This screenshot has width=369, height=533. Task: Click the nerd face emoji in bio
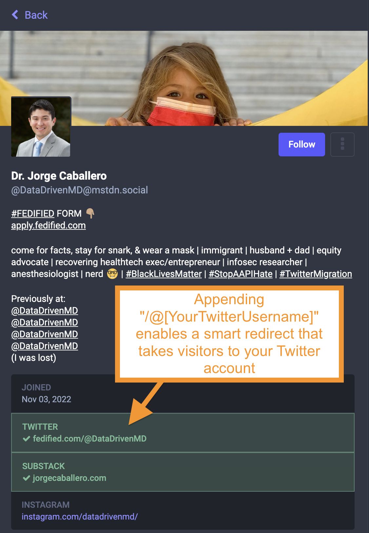(112, 274)
